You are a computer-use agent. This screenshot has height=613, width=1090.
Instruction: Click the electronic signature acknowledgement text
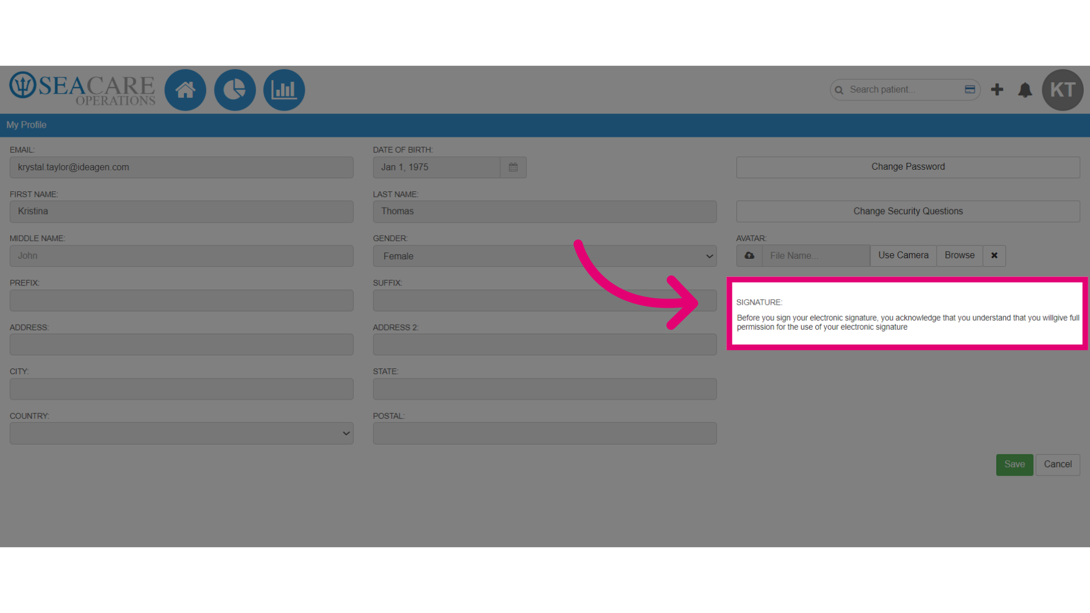click(908, 322)
